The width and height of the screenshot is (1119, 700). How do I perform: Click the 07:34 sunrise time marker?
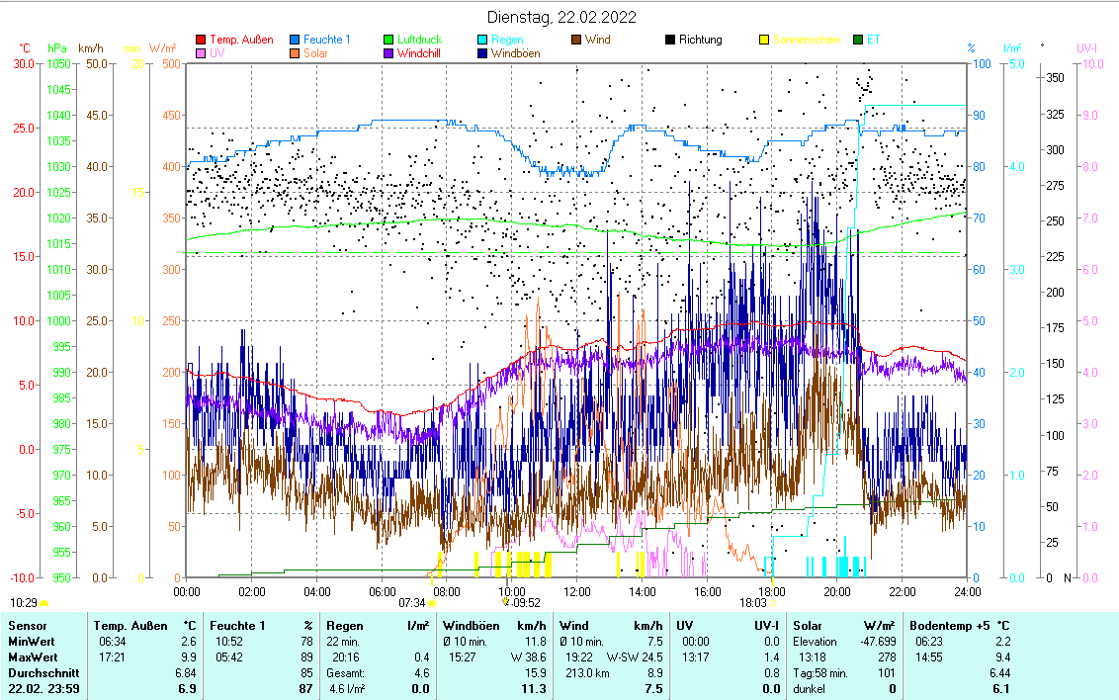412,602
